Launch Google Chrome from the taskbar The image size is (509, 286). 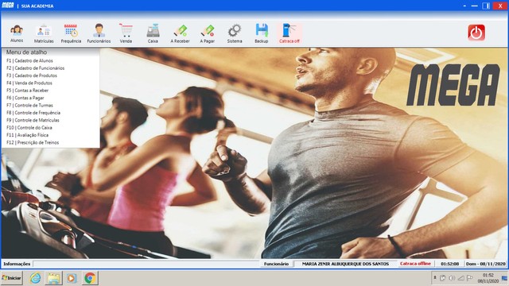(90, 278)
